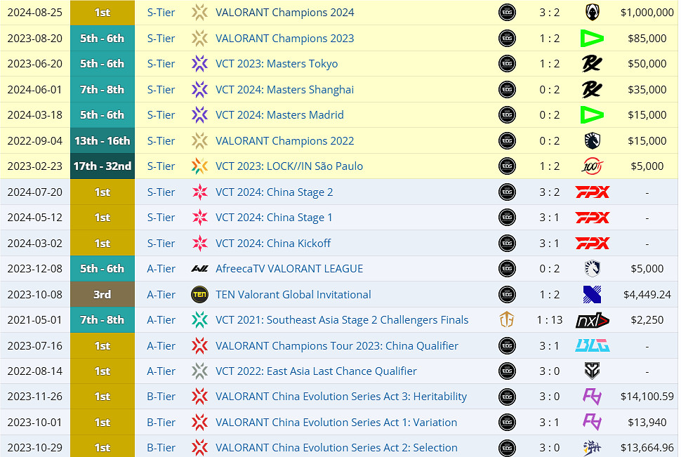Click green LOUD logo in Champions 2023 row
The image size is (681, 457).
pyautogui.click(x=592, y=39)
